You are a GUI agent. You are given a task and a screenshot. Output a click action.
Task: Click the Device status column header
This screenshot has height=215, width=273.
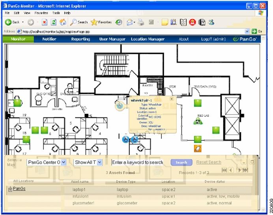coord(215,181)
